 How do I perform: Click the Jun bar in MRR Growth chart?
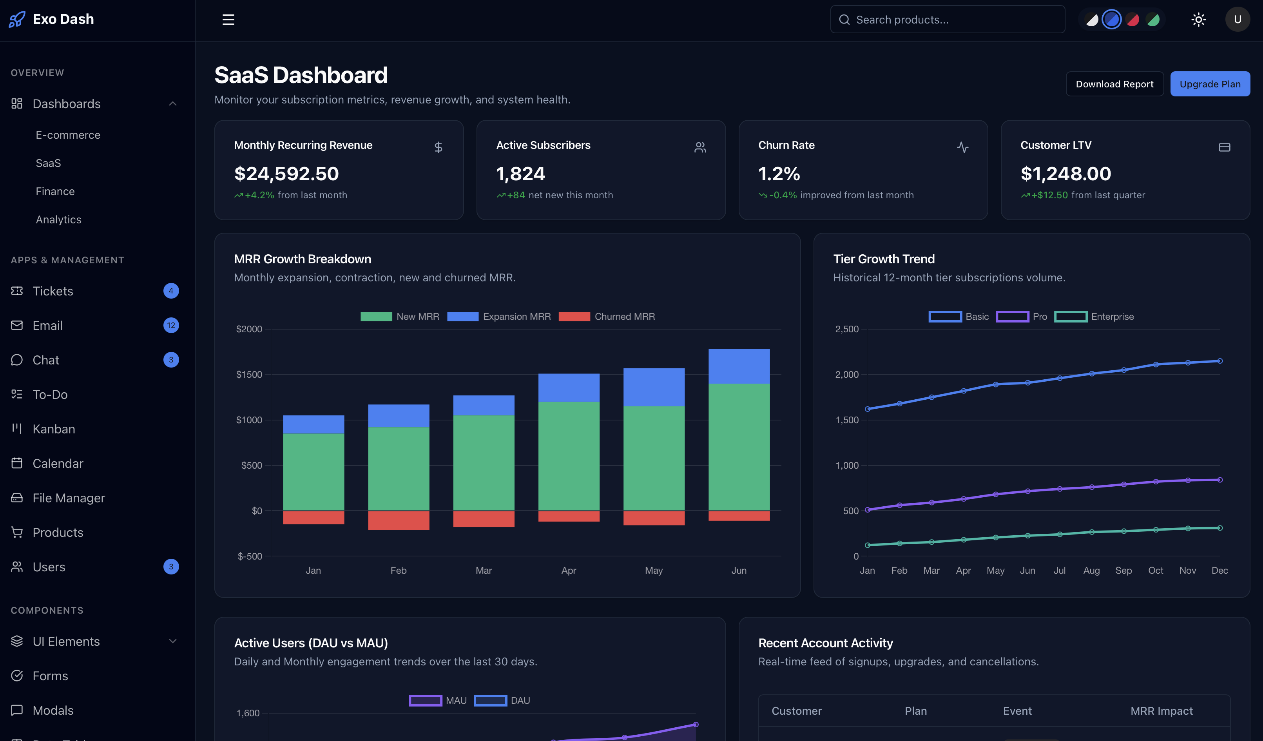[x=739, y=435]
